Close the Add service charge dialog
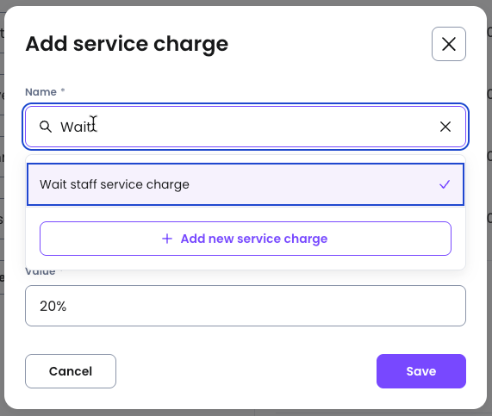Screen dimensions: 492x416 click(448, 44)
